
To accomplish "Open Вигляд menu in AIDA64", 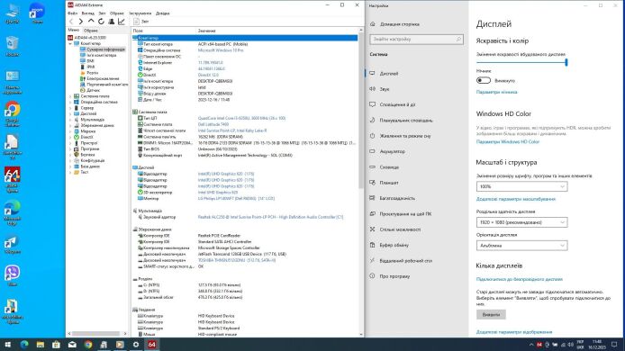I will (x=87, y=13).
